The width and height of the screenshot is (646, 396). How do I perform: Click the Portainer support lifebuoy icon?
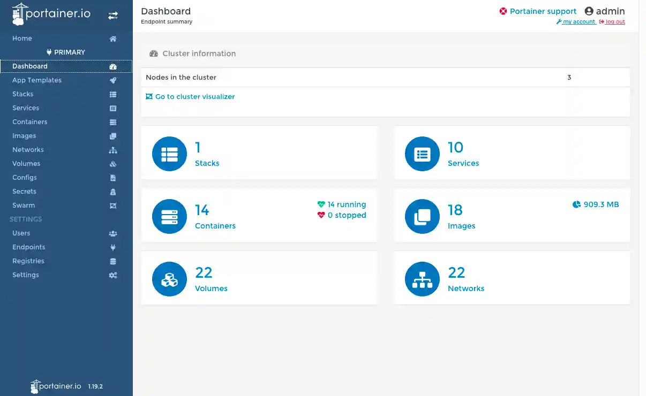pyautogui.click(x=503, y=11)
